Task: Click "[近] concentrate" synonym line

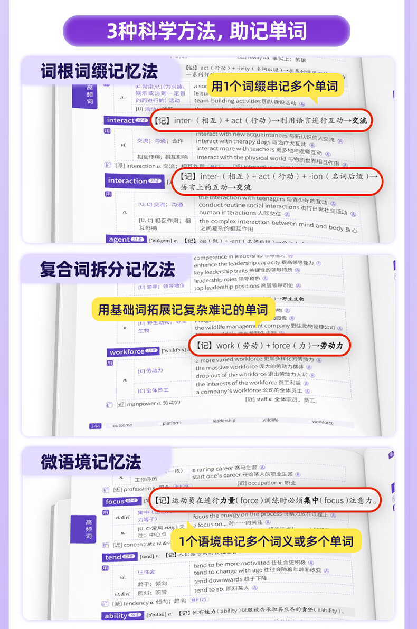Action: pyautogui.click(x=136, y=545)
